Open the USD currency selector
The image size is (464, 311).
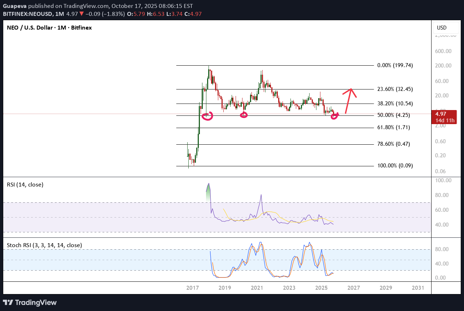(x=442, y=28)
